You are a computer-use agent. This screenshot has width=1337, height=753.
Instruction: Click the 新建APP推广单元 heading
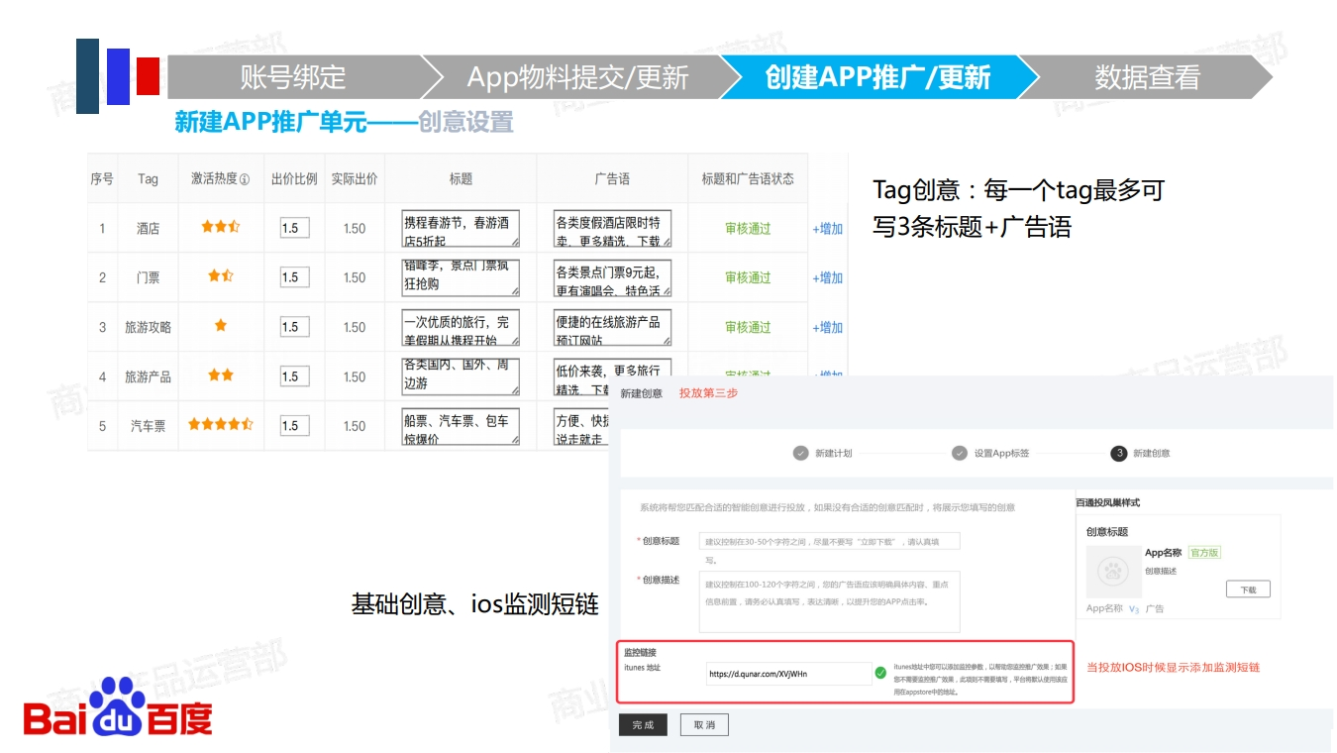click(271, 122)
